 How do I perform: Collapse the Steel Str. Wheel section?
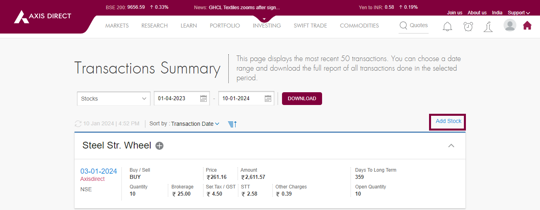tap(451, 146)
